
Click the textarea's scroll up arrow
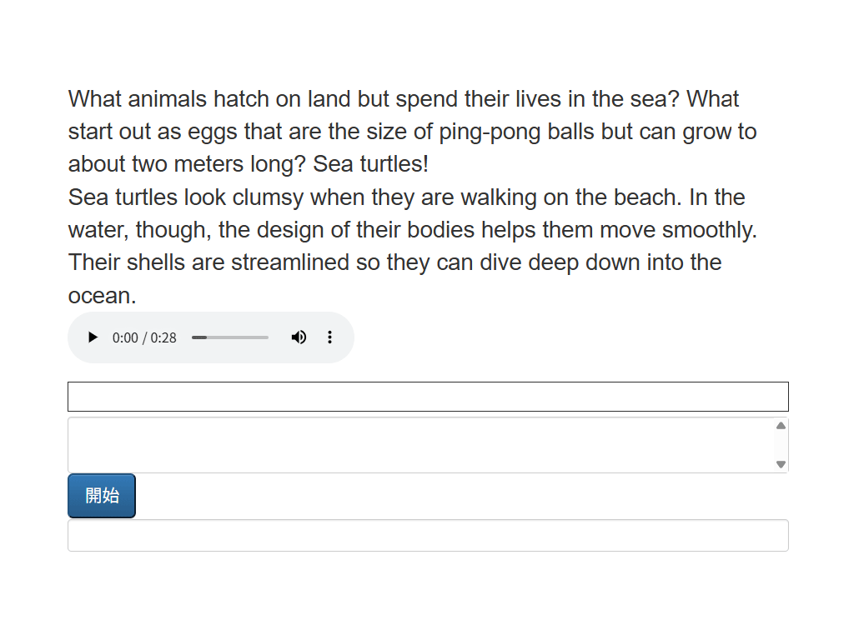tap(781, 426)
